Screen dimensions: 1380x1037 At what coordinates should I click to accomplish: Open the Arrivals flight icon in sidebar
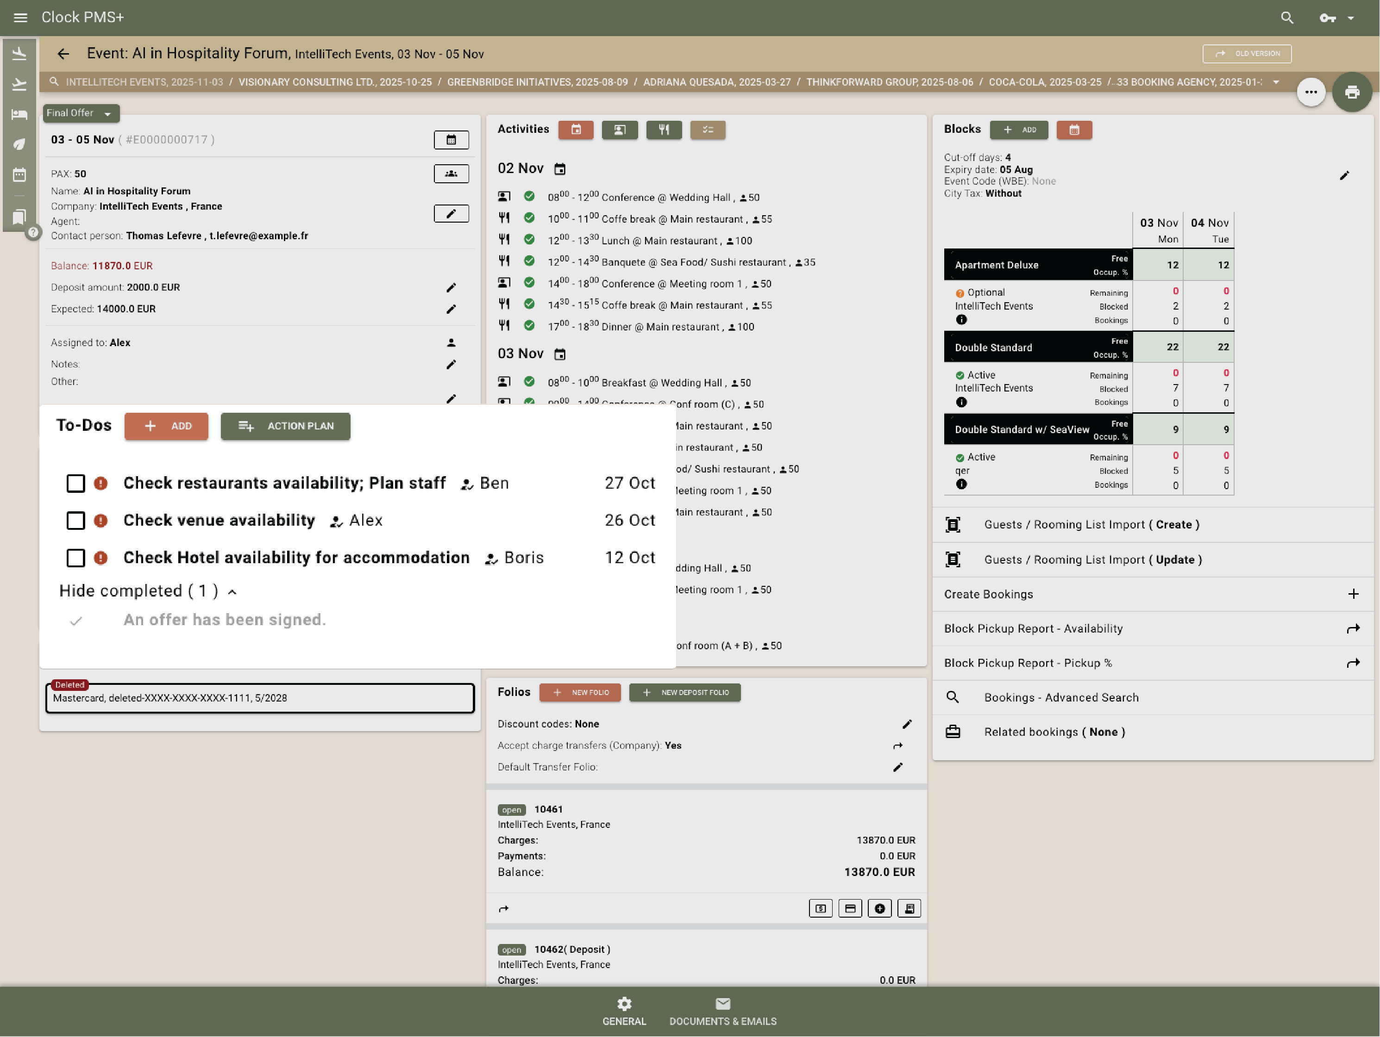click(x=19, y=53)
